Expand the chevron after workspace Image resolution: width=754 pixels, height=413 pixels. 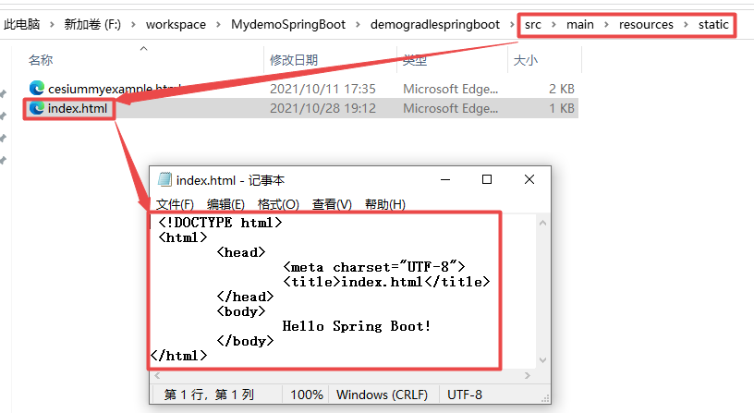(218, 25)
